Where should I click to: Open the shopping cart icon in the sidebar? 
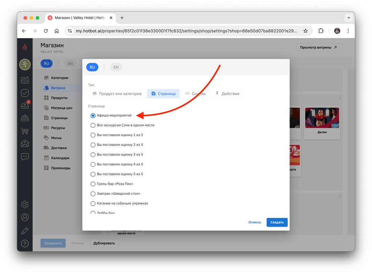coord(25,131)
